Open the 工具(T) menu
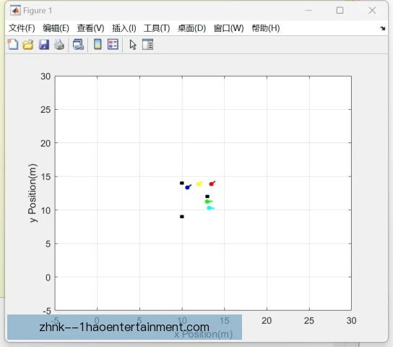The image size is (393, 347). click(x=157, y=28)
